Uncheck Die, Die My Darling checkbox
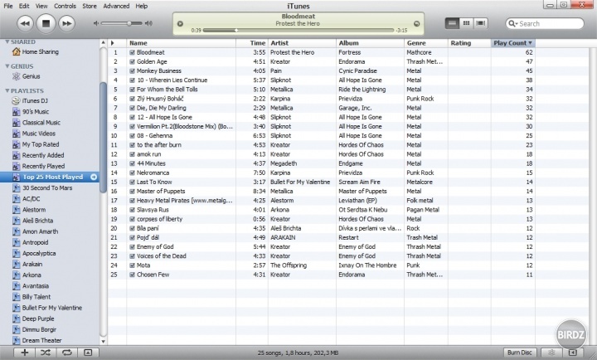The height and width of the screenshot is (360, 597). 132,108
